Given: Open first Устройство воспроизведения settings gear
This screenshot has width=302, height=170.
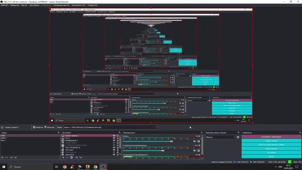Looking at the screenshot, I should pos(199,151).
